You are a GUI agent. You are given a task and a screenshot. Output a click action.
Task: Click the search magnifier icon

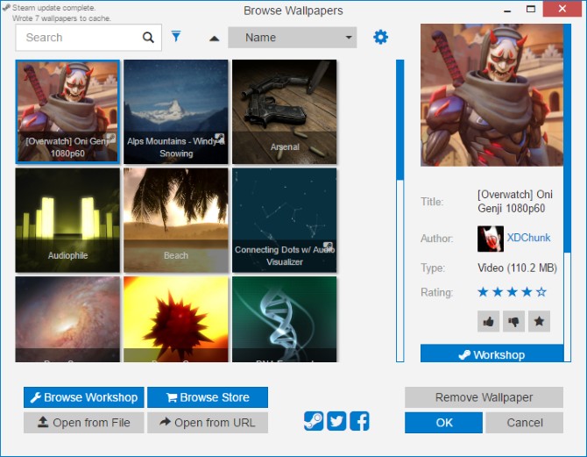[148, 38]
